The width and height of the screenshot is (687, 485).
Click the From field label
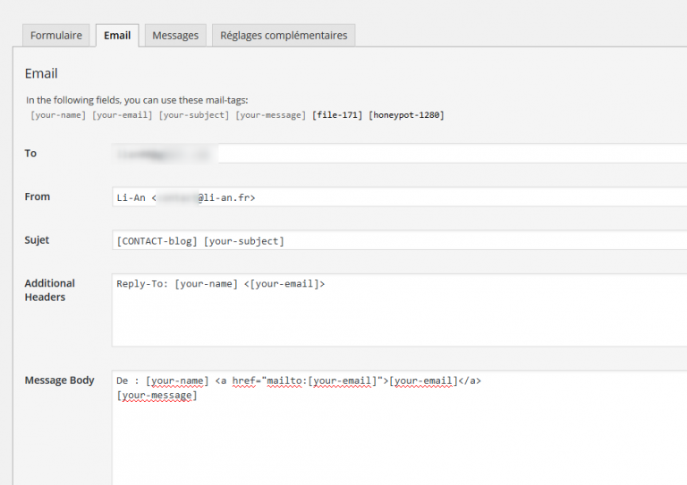point(38,197)
